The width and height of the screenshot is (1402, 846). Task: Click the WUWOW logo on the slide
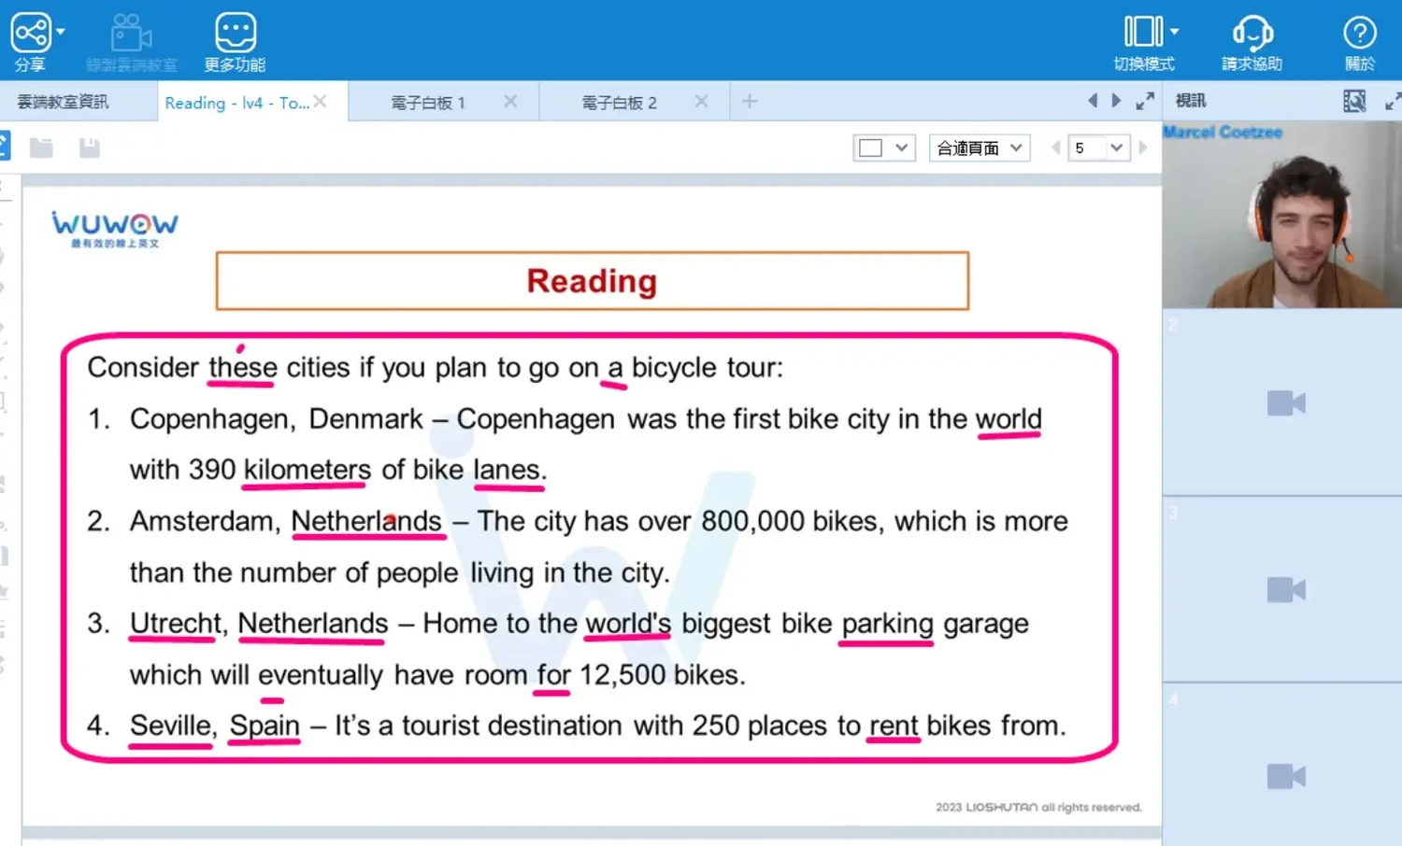pyautogui.click(x=115, y=230)
